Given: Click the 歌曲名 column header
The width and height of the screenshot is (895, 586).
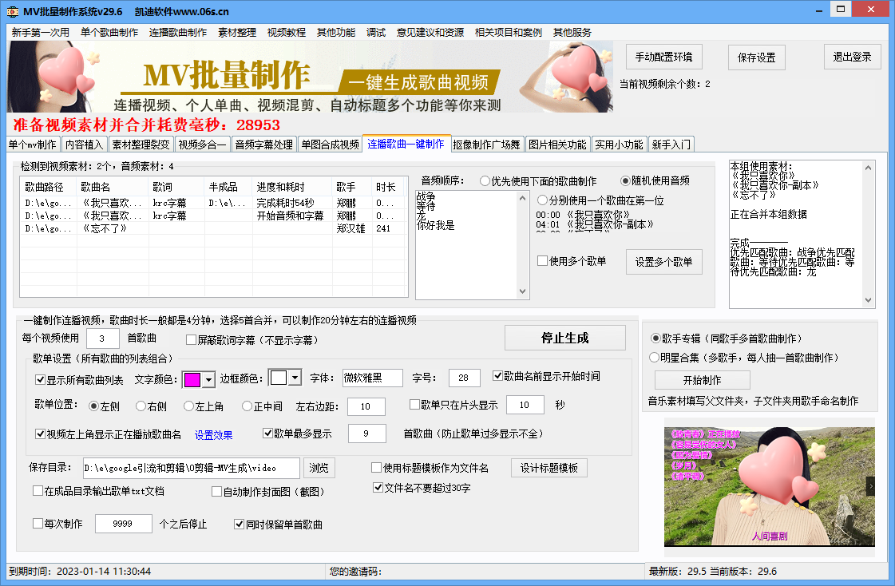Looking at the screenshot, I should coord(113,187).
